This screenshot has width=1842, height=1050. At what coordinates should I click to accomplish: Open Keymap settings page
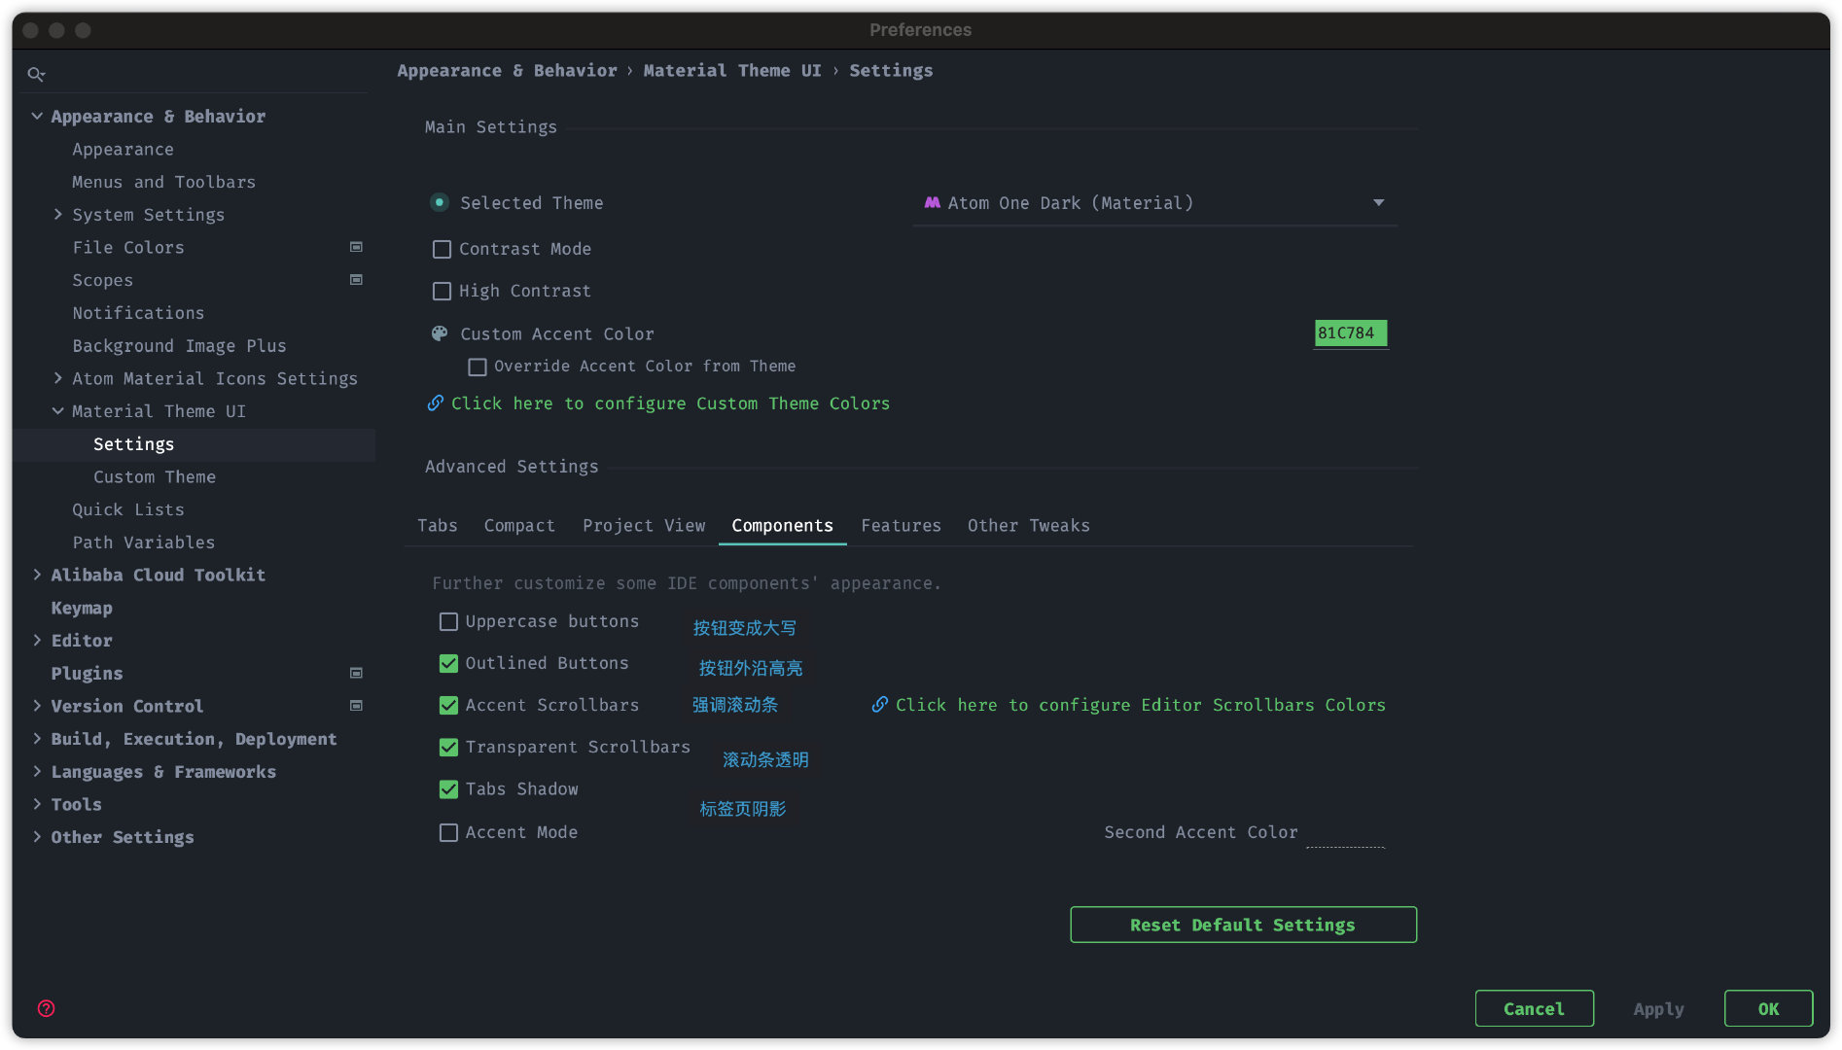[x=82, y=608]
